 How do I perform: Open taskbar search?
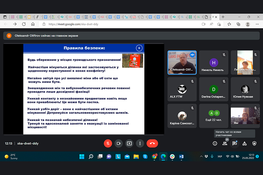tap(91, 157)
